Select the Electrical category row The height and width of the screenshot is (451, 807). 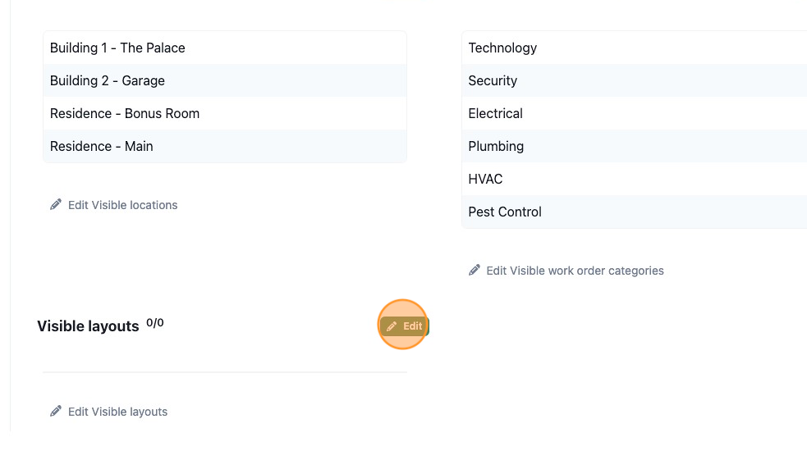635,114
